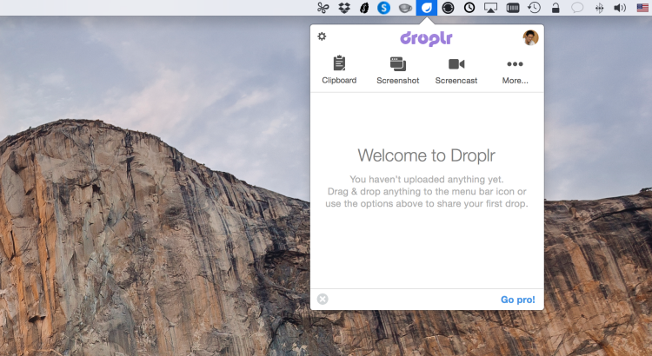Screen dimensions: 652x356
Task: Open the AirPlay display menu
Action: tap(490, 8)
